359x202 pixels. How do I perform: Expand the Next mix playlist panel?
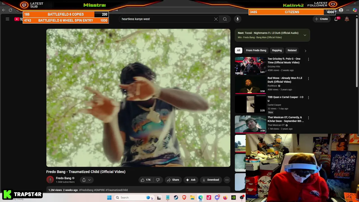305,35
